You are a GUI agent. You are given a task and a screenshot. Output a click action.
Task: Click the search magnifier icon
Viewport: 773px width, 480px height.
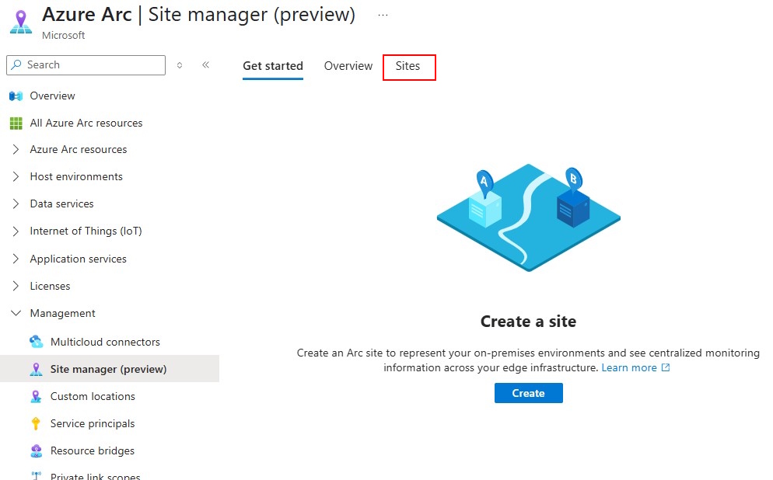16,64
